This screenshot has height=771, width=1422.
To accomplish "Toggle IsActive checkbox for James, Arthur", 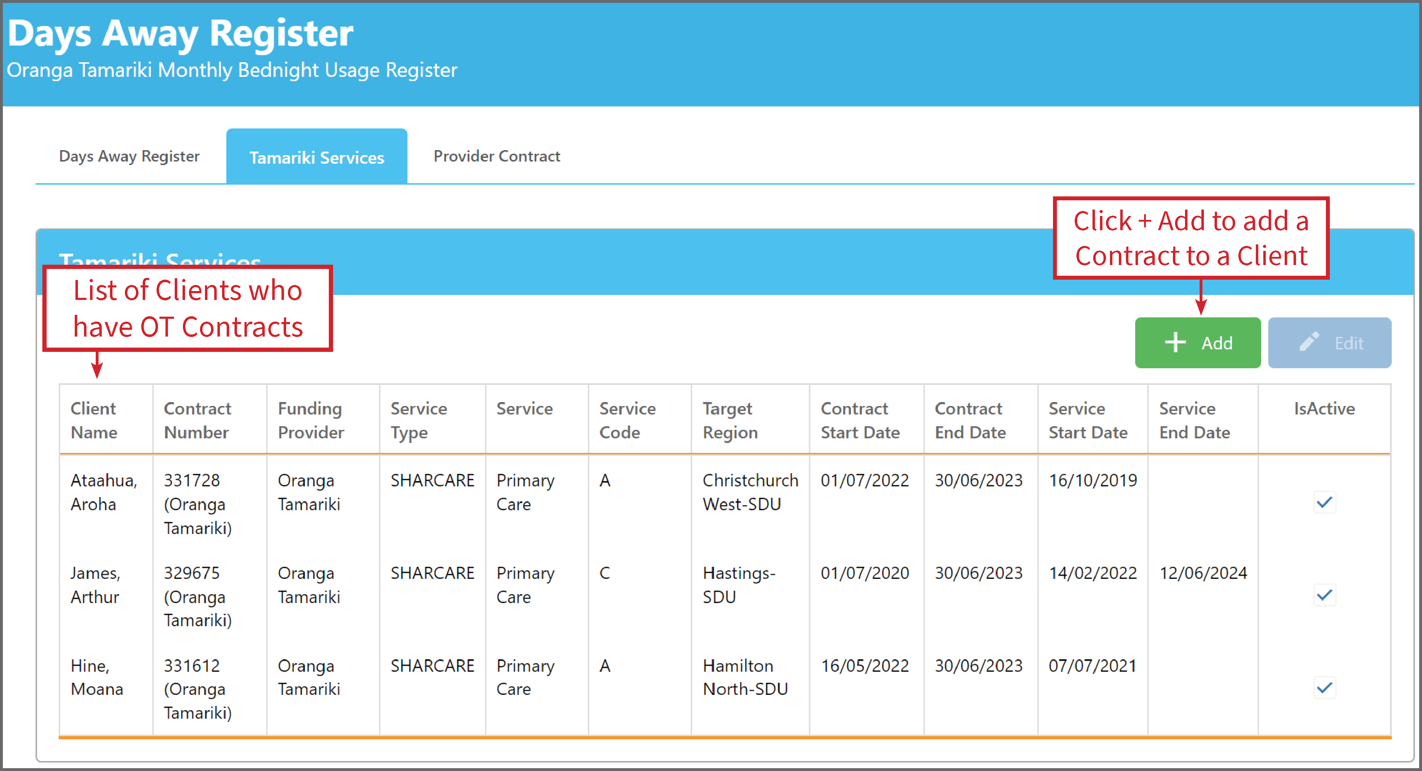I will coord(1324,595).
